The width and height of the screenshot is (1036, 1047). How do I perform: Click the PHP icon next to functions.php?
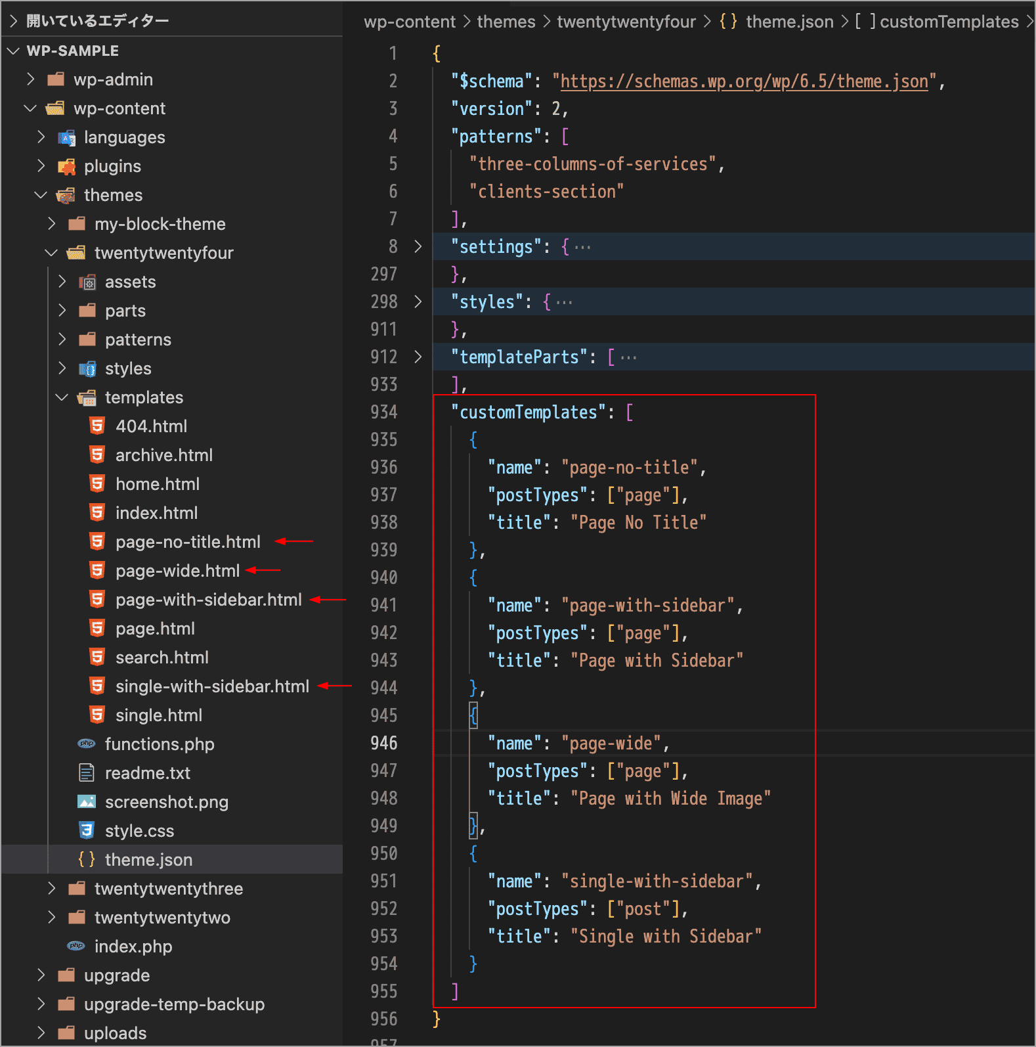pos(87,744)
